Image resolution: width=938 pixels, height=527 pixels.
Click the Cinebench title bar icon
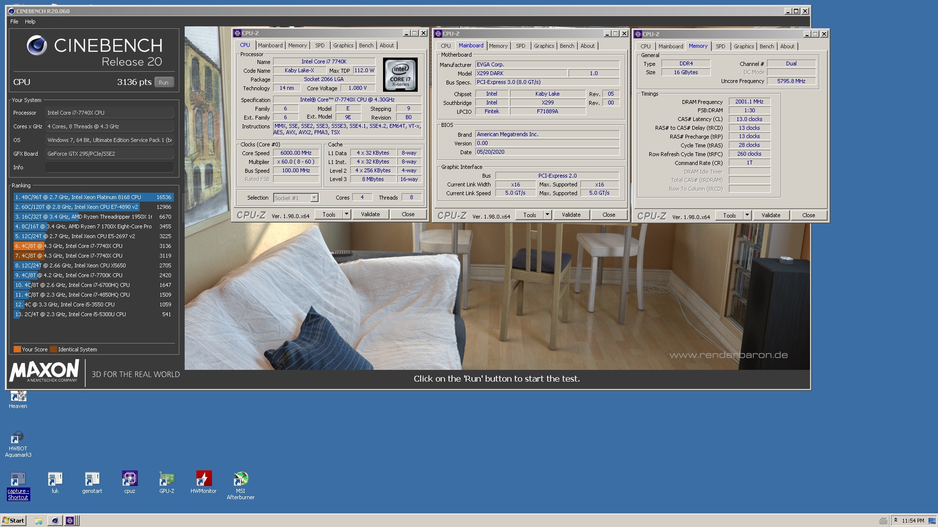(x=12, y=11)
